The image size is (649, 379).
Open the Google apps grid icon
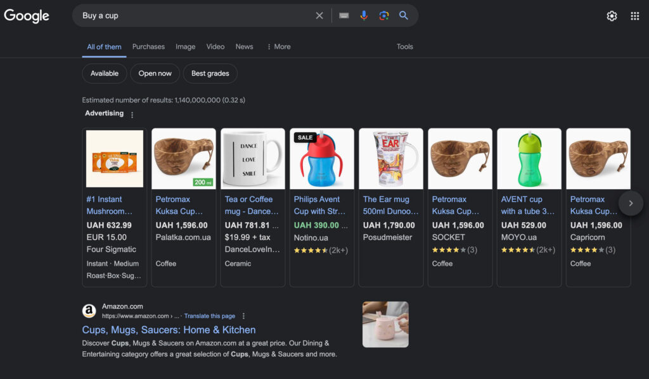[x=635, y=16]
